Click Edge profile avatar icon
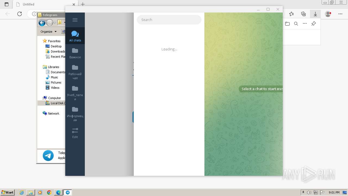Screen dimensions: 348x196 (x=328, y=14)
